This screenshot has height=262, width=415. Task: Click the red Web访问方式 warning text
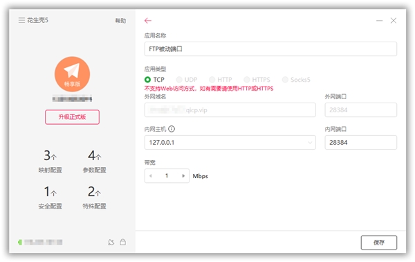click(209, 89)
